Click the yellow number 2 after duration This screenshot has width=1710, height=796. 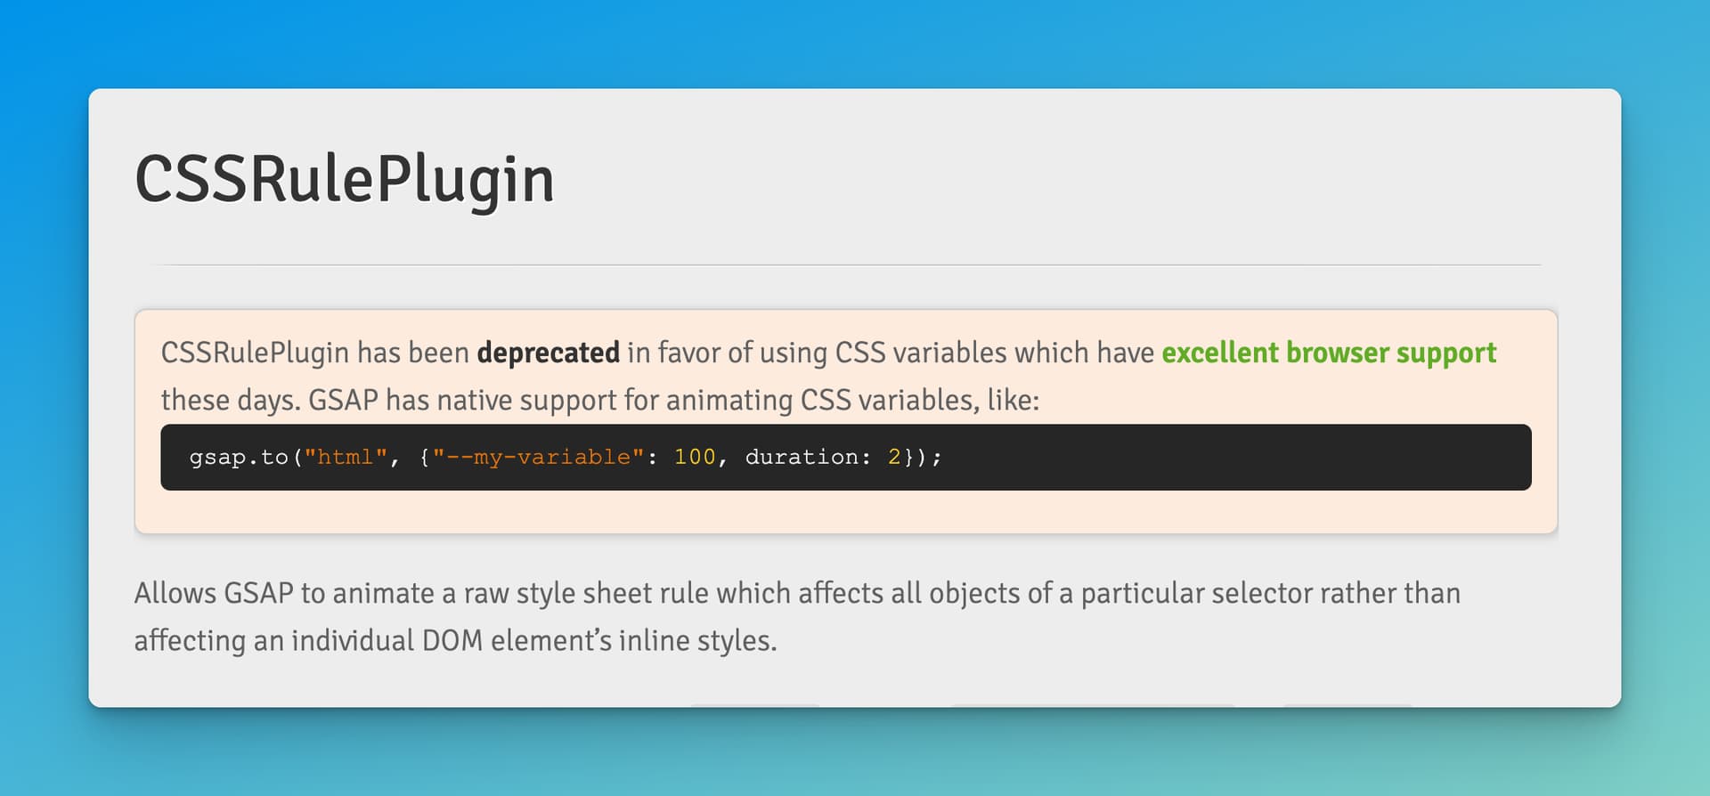894,457
